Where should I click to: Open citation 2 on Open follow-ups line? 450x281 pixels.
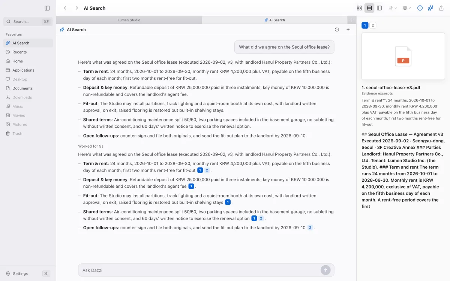tap(310, 227)
